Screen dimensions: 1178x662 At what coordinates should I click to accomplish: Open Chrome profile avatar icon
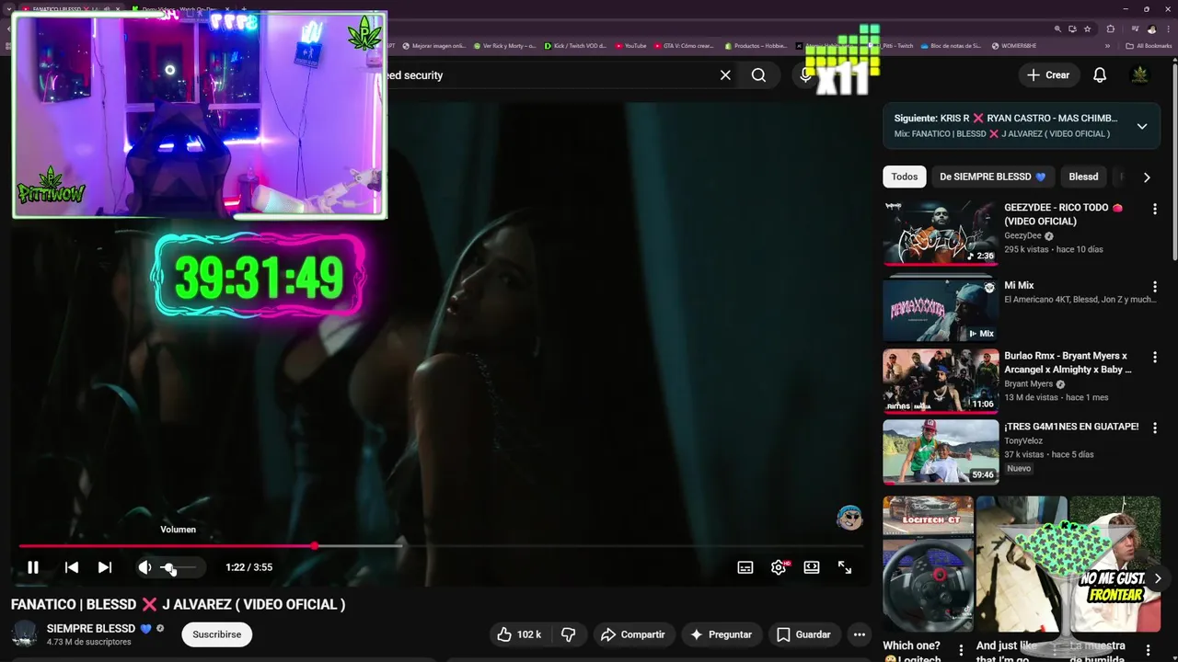[1150, 29]
